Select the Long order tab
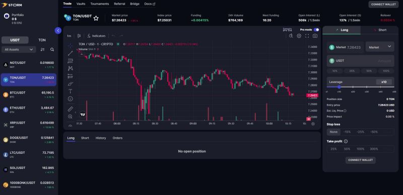This screenshot has width=403, height=195. coord(342,30)
